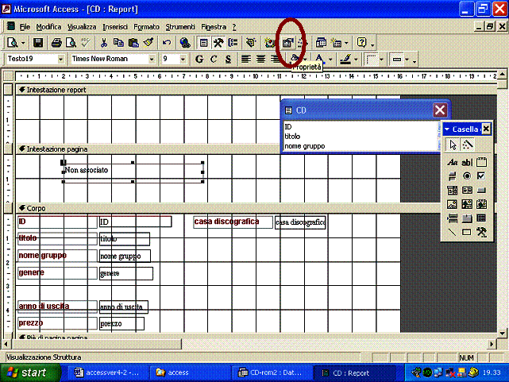Toggle underline (S) formatting

228,59
